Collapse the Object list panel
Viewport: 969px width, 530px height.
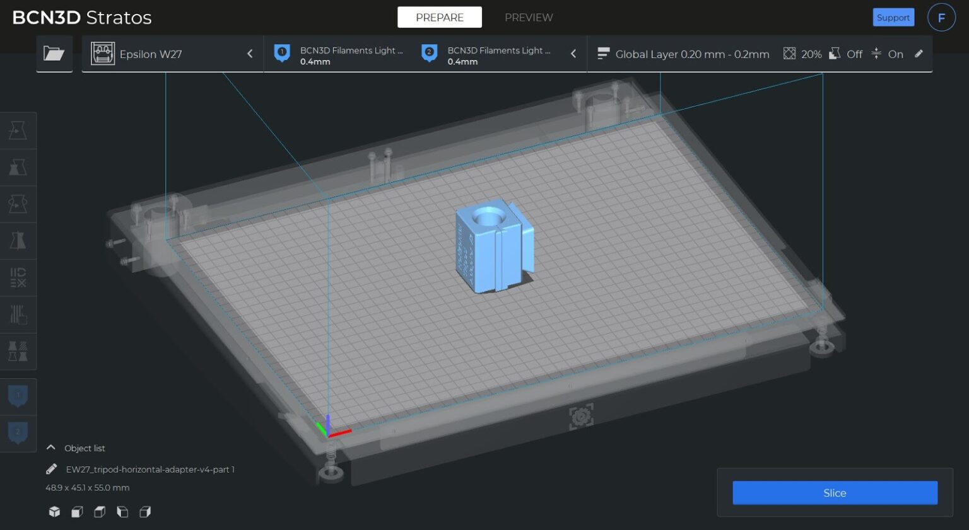click(x=51, y=447)
